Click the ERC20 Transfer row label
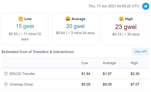 click(22, 74)
